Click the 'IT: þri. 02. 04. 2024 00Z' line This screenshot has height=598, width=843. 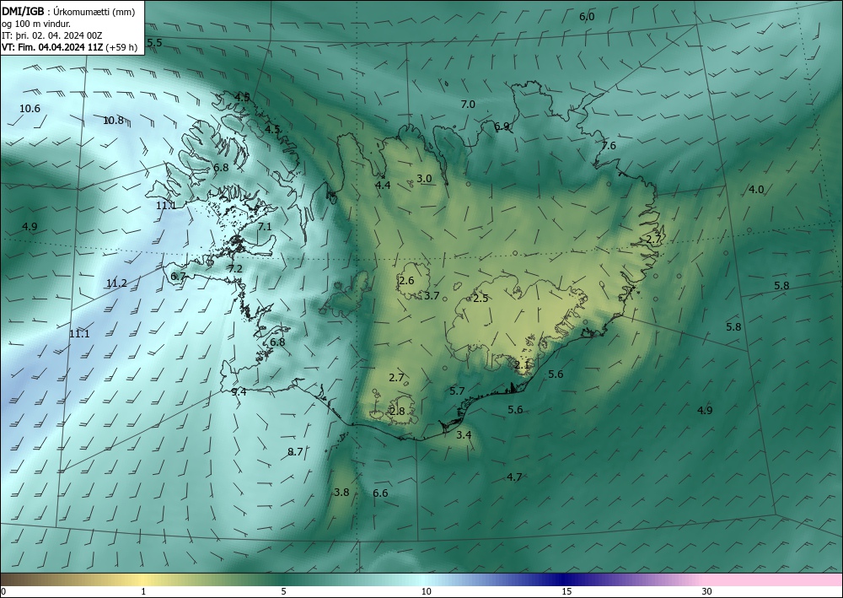tap(52, 35)
